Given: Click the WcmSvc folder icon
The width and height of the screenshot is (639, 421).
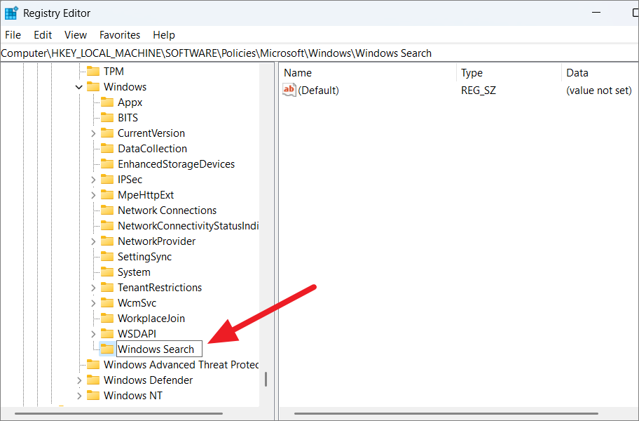Looking at the screenshot, I should pos(107,302).
